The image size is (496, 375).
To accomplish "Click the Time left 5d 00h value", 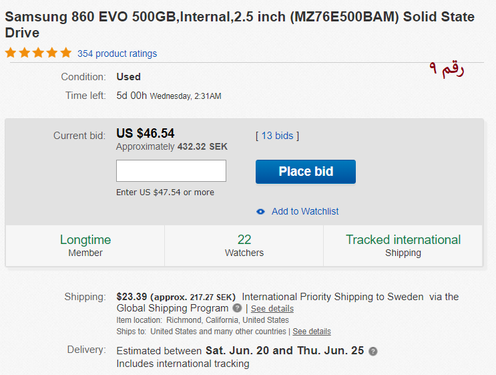I will pyautogui.click(x=132, y=96).
